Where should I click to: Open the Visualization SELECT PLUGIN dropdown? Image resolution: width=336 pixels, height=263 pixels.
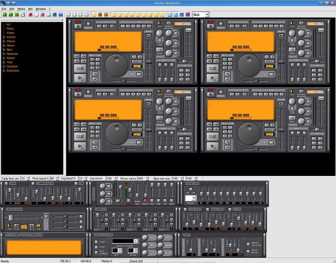135,241
